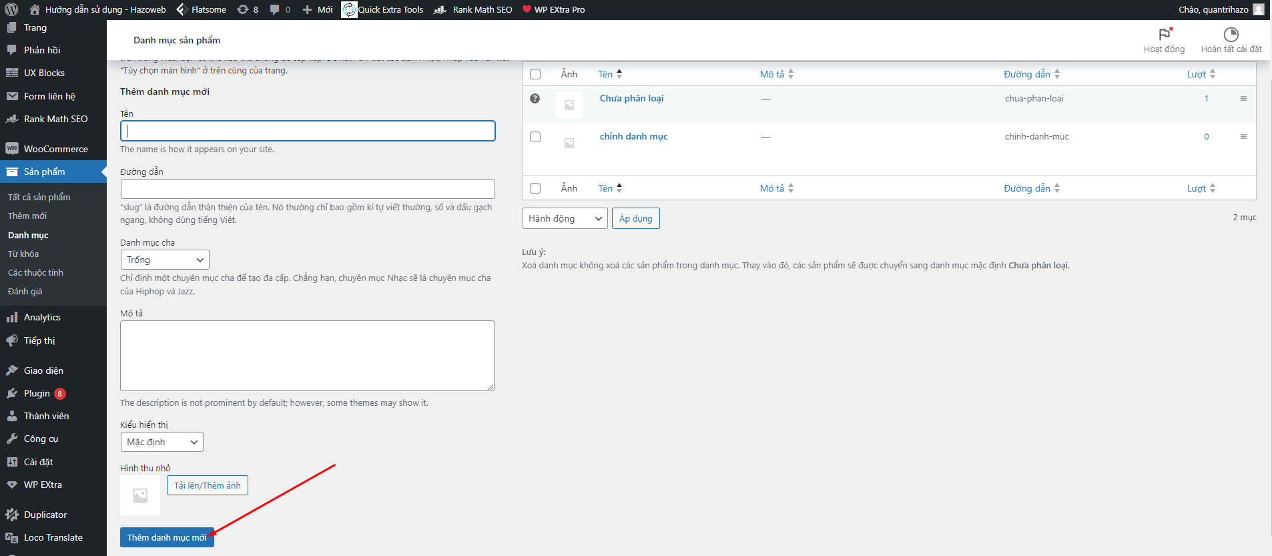Toggle the select-all checkbox in table footer
Image resolution: width=1272 pixels, height=556 pixels.
pos(535,188)
